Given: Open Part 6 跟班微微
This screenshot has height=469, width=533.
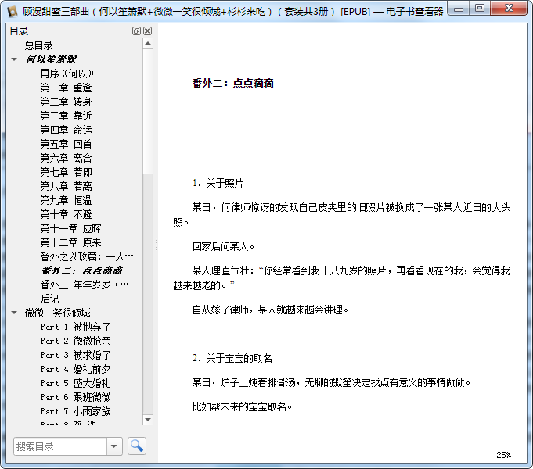Looking at the screenshot, I should [75, 397].
